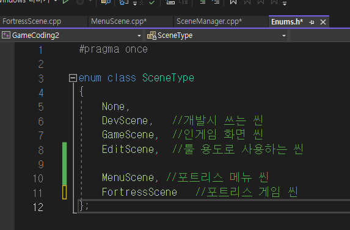The width and height of the screenshot is (350, 230).
Task: Click the opening brace on line 4
Action: pos(81,92)
